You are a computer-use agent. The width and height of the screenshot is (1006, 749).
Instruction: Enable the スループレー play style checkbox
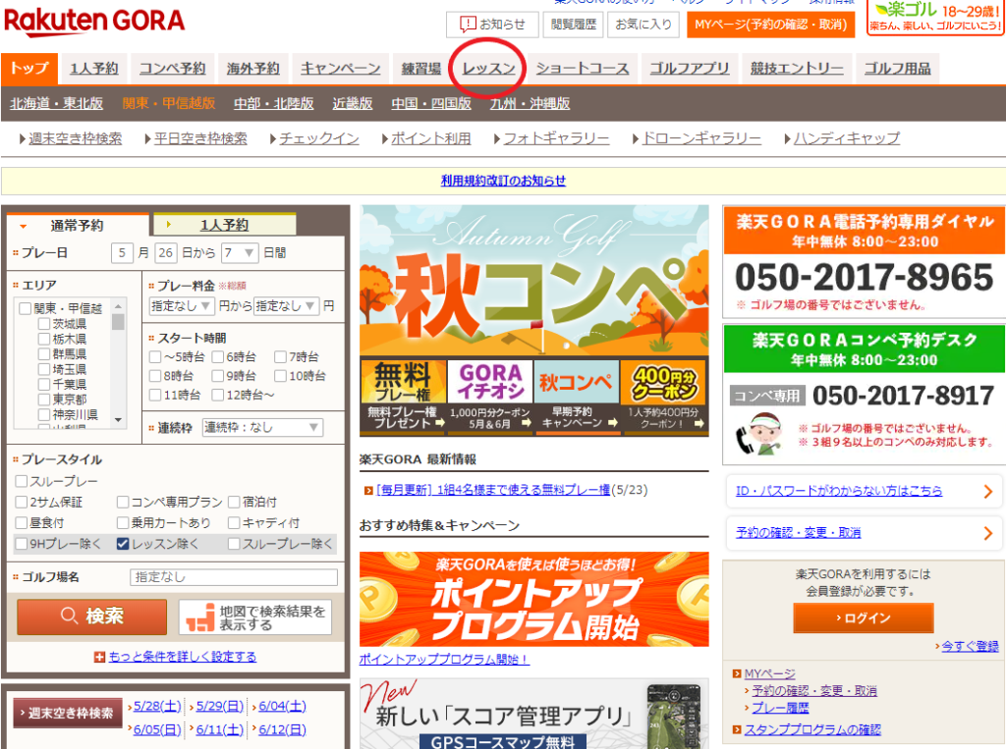22,481
